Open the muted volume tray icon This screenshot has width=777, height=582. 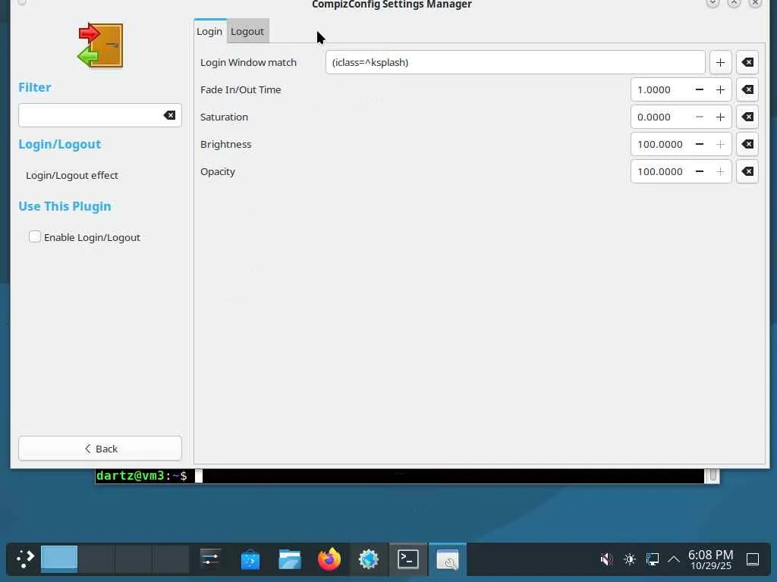(x=606, y=559)
